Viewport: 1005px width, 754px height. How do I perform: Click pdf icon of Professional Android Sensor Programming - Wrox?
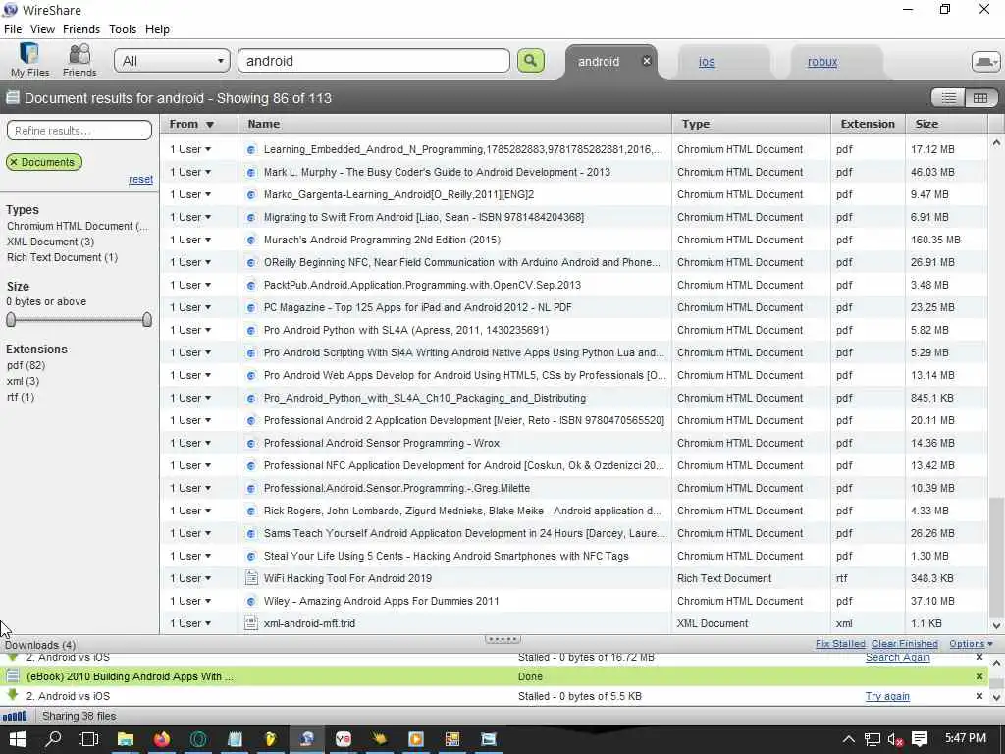coord(251,443)
